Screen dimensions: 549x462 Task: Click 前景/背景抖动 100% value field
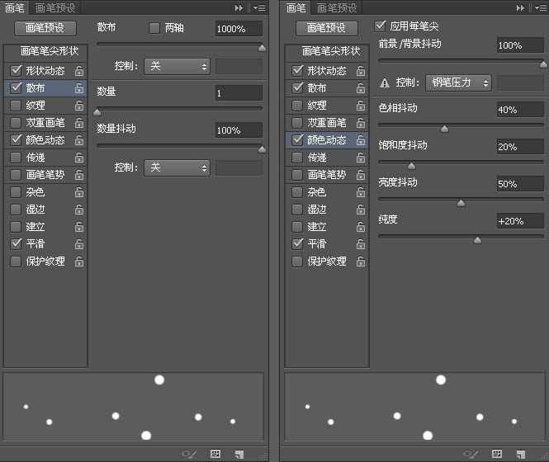point(520,45)
